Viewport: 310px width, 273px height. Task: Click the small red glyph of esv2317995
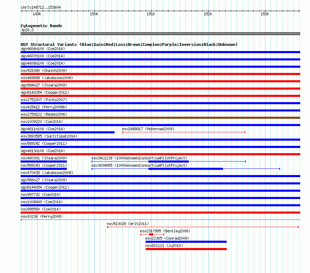click(x=151, y=234)
